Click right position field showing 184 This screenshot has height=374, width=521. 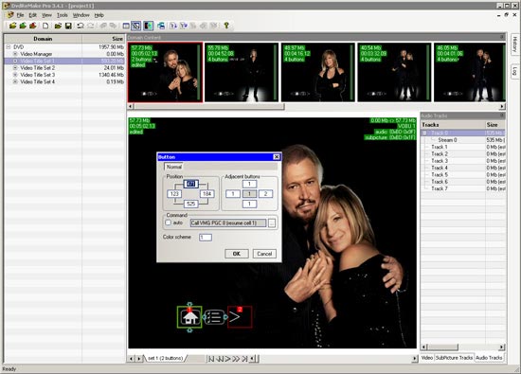tap(207, 194)
